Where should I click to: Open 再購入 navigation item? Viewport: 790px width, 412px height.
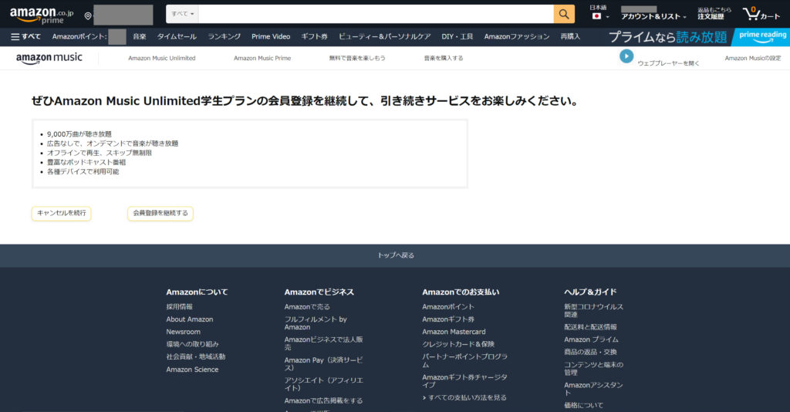pyautogui.click(x=570, y=37)
